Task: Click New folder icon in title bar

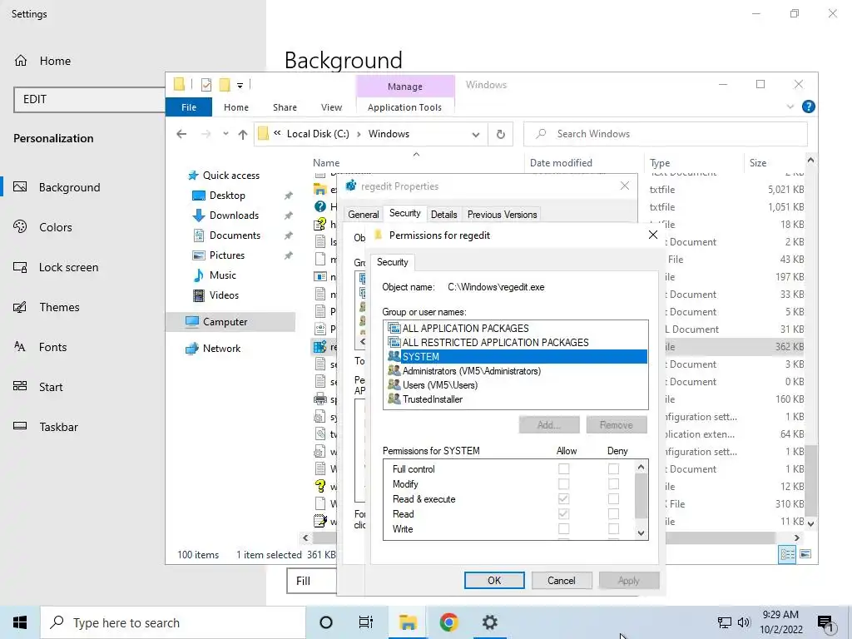Action: (x=225, y=85)
